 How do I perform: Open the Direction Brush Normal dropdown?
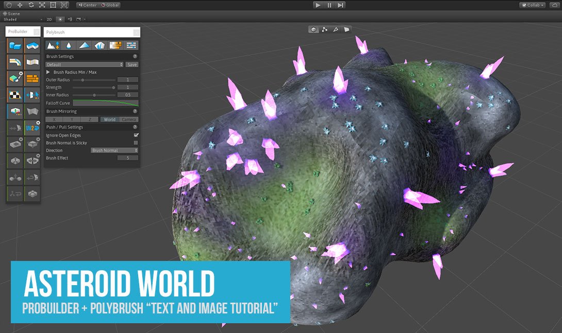[x=114, y=150]
